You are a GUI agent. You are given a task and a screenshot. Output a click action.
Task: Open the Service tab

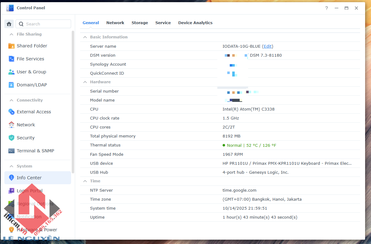(163, 23)
